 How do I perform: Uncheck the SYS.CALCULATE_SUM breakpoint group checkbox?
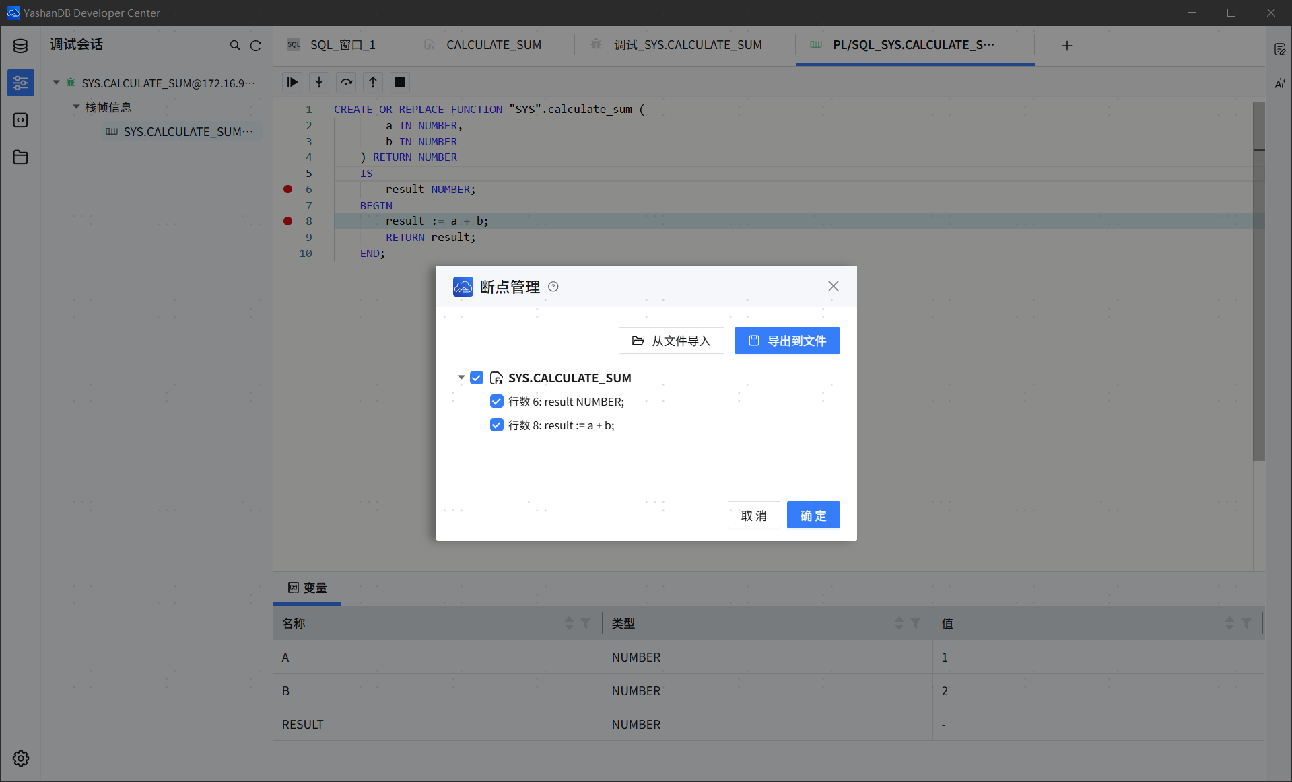[x=477, y=378]
